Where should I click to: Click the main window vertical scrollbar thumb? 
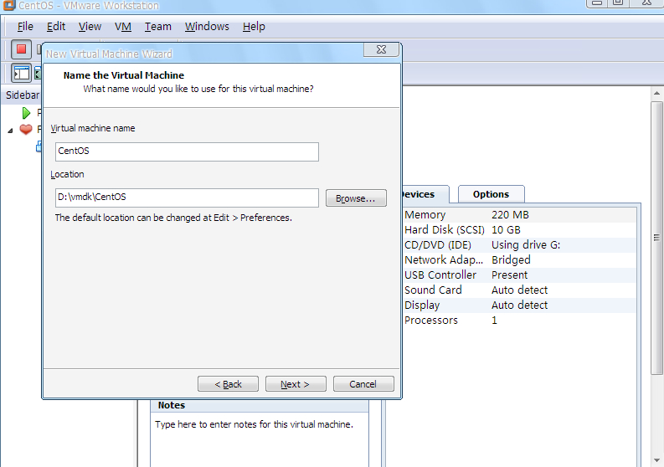[656, 238]
